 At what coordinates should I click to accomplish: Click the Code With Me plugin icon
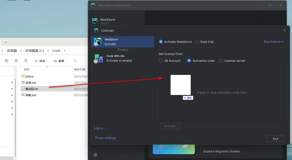(98, 58)
